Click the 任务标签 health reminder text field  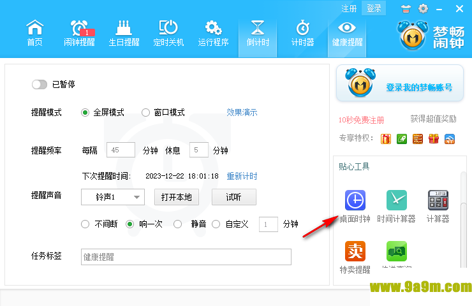coord(186,257)
